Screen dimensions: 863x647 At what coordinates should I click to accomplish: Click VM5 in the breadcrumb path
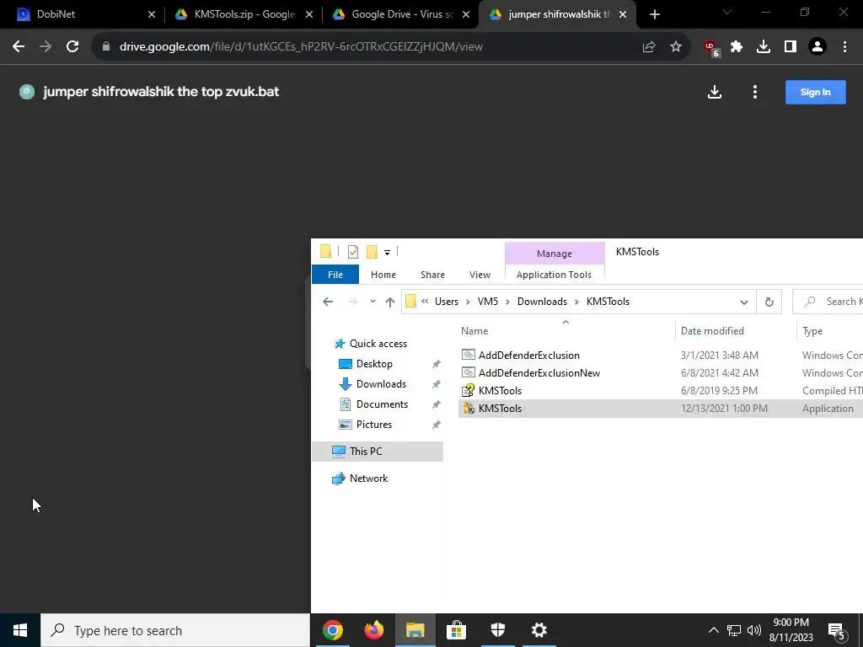(x=488, y=302)
